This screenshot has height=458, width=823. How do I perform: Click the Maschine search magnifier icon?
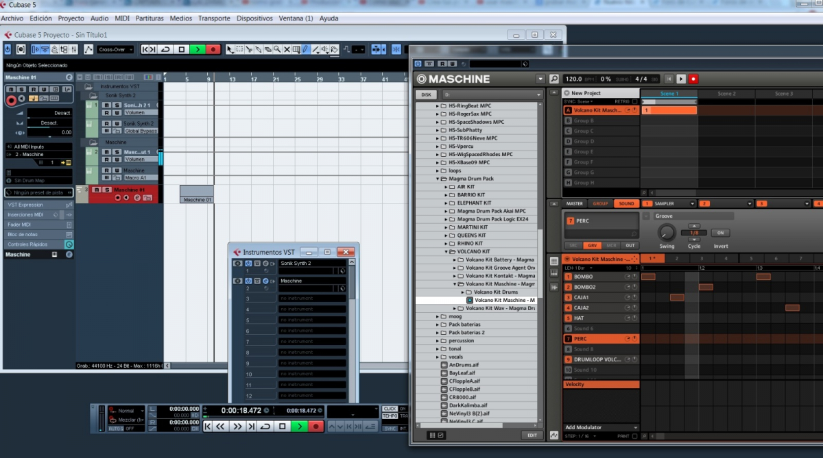point(554,79)
